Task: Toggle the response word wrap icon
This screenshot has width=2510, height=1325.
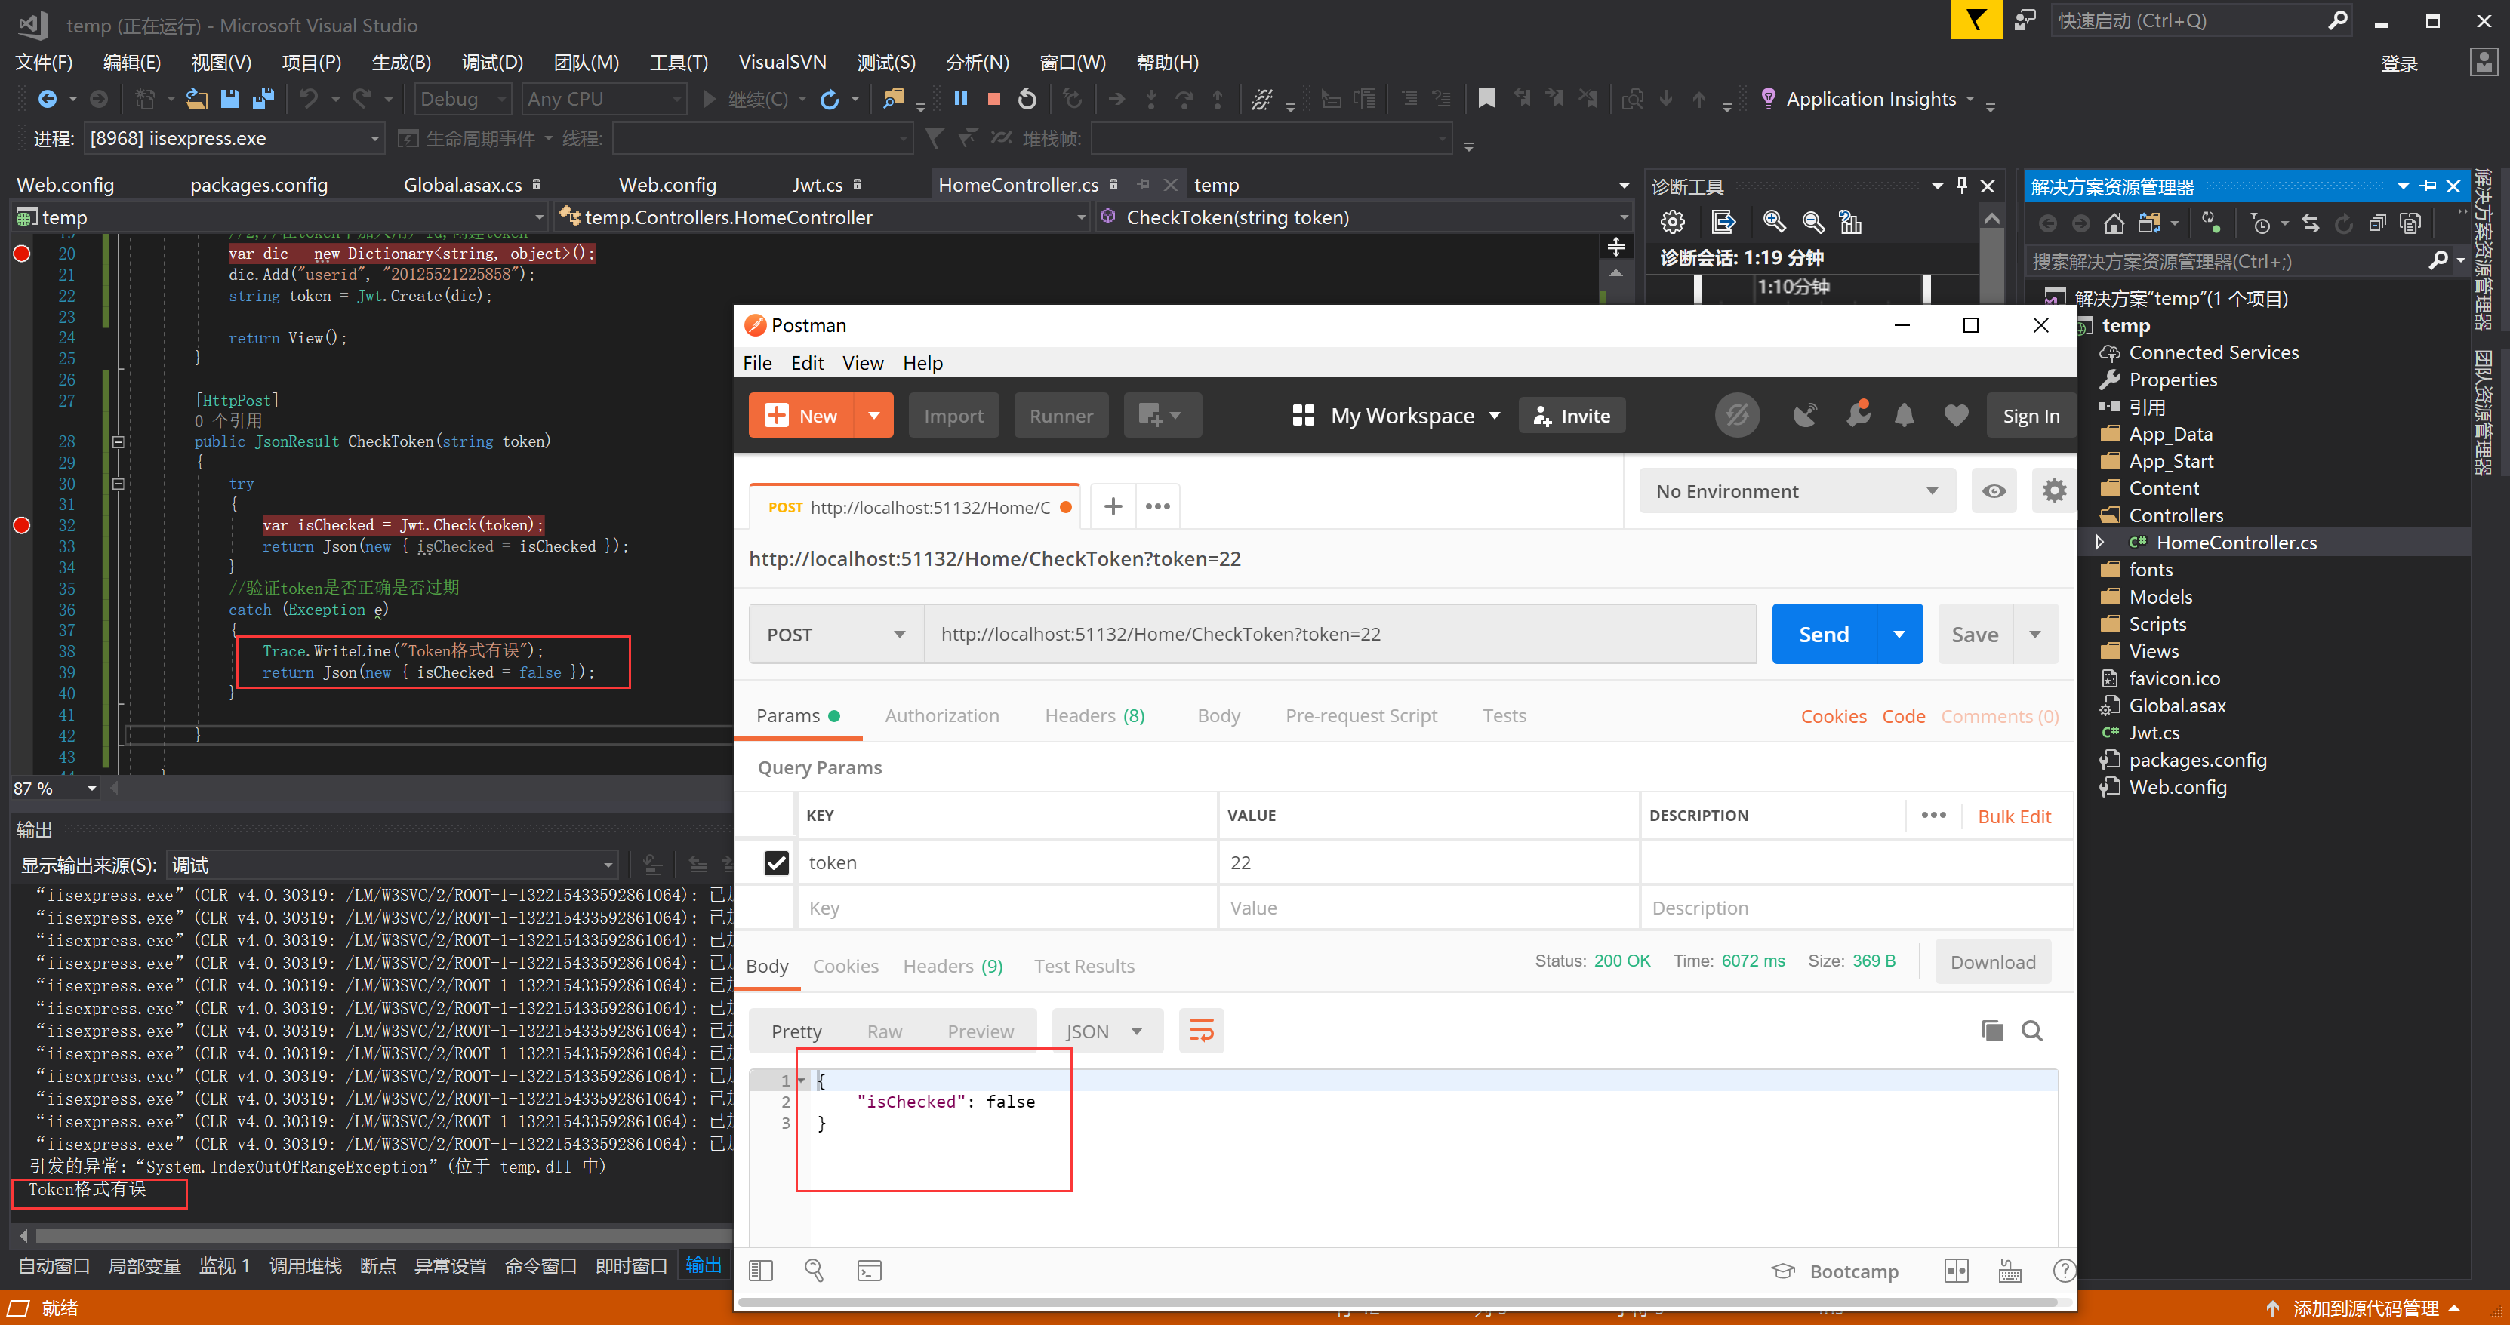Action: 1200,1031
